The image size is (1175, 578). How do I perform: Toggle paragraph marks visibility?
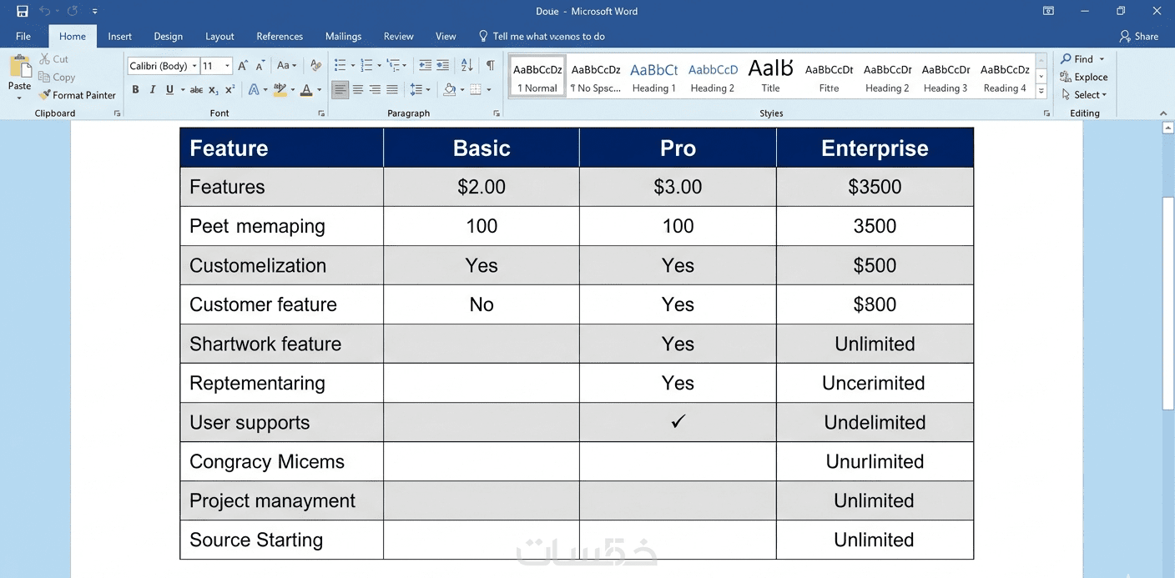pyautogui.click(x=490, y=65)
